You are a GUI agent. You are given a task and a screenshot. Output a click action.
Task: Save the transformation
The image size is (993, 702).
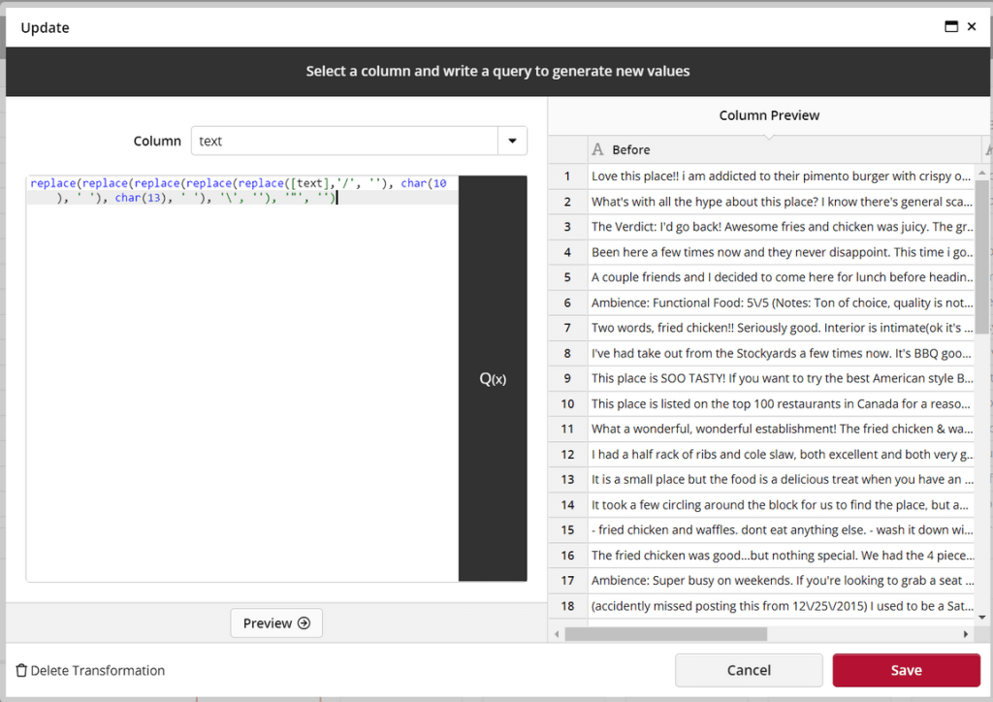(907, 670)
